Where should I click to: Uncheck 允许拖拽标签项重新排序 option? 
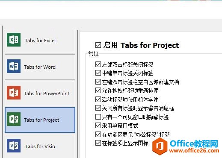tap(98, 91)
